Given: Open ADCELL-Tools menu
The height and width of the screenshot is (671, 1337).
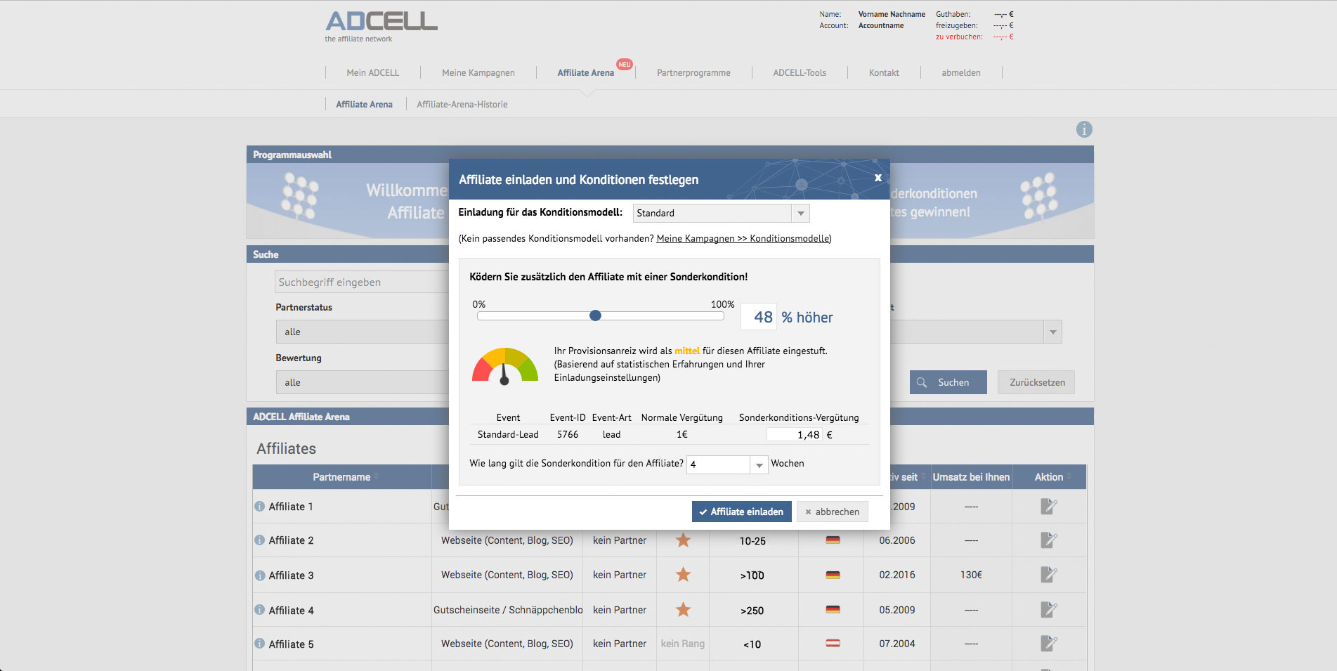Looking at the screenshot, I should pos(800,72).
